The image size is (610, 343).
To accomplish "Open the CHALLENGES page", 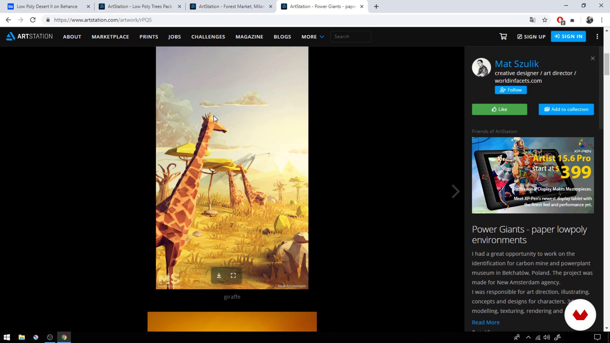I will click(x=208, y=37).
